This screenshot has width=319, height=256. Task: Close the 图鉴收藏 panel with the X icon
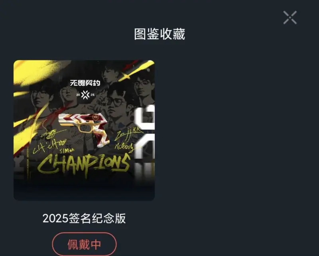tap(290, 17)
